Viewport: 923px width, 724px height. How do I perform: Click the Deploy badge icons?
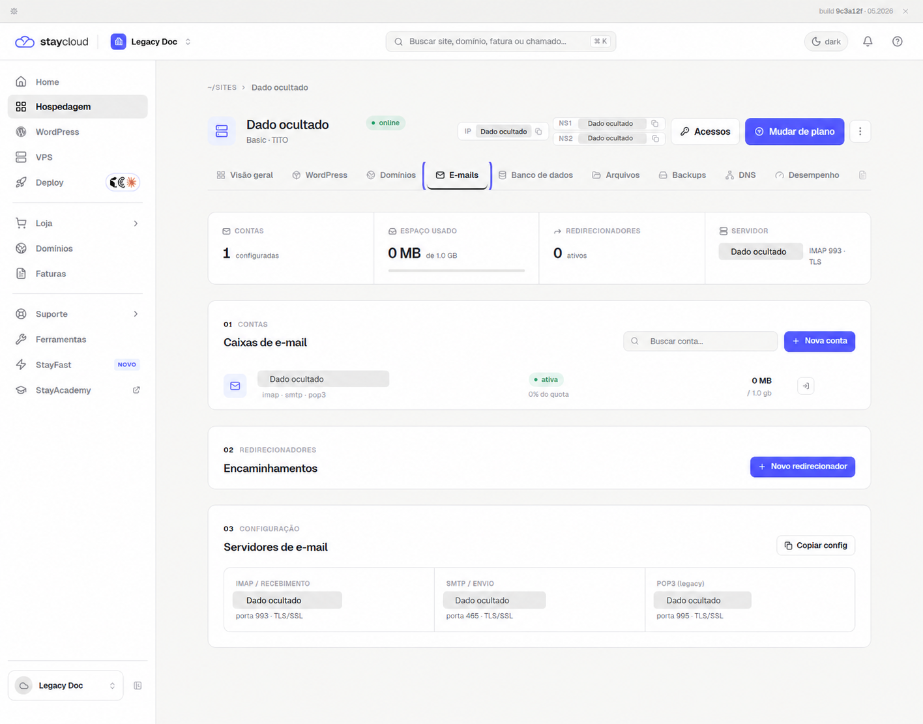pyautogui.click(x=123, y=182)
